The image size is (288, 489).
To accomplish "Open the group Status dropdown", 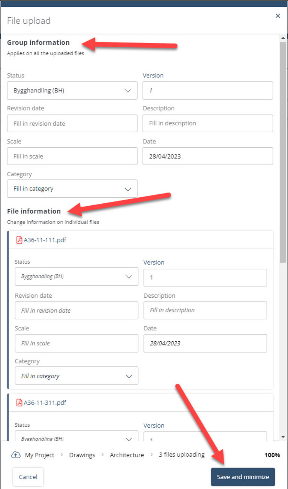I will click(72, 91).
